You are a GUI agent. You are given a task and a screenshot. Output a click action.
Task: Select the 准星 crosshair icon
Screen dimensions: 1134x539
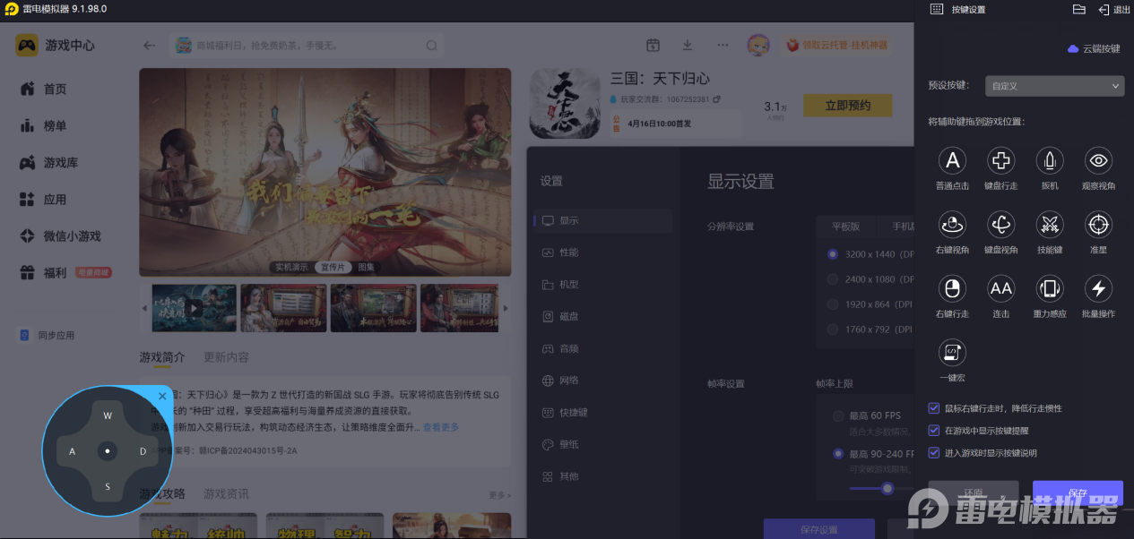pos(1098,225)
